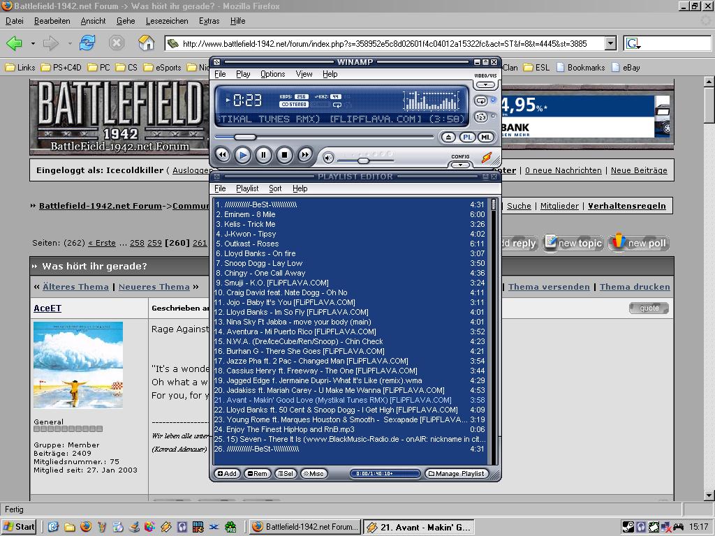Select track 'Enjoy The Finest HipHop and RnB.mp3'
This screenshot has width=715, height=536.
click(x=351, y=429)
